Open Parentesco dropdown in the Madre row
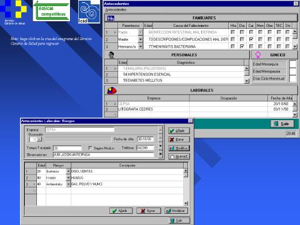Viewport: 300px width, 225px height. coord(141,39)
